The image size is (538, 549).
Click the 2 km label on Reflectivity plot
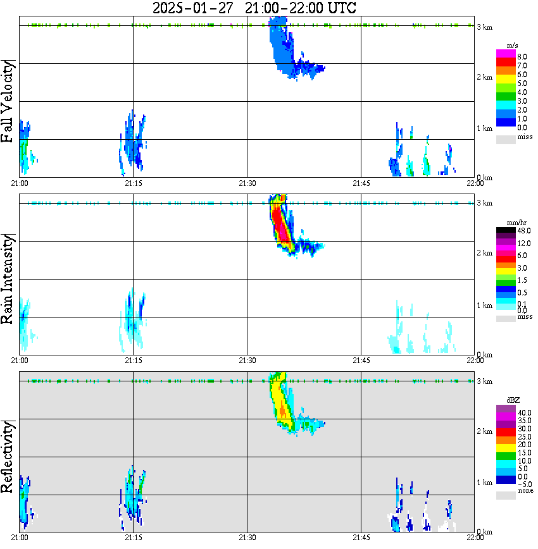point(484,431)
